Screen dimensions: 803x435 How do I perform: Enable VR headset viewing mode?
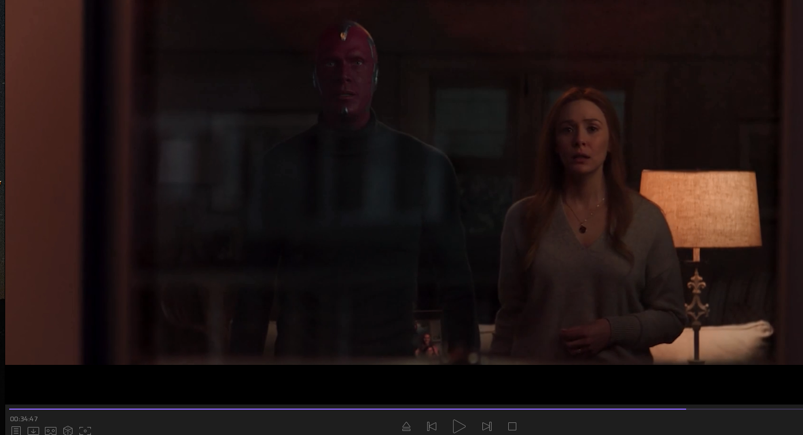pyautogui.click(x=51, y=430)
